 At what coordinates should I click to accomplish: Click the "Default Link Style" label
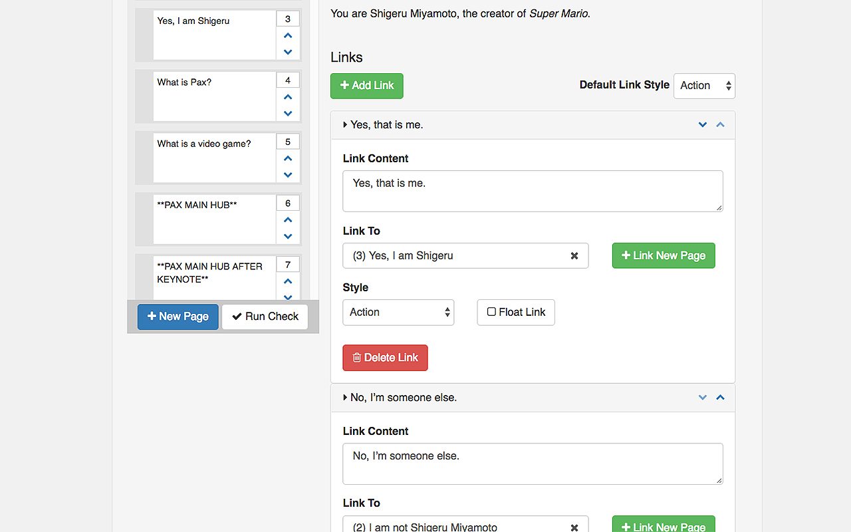tap(624, 85)
